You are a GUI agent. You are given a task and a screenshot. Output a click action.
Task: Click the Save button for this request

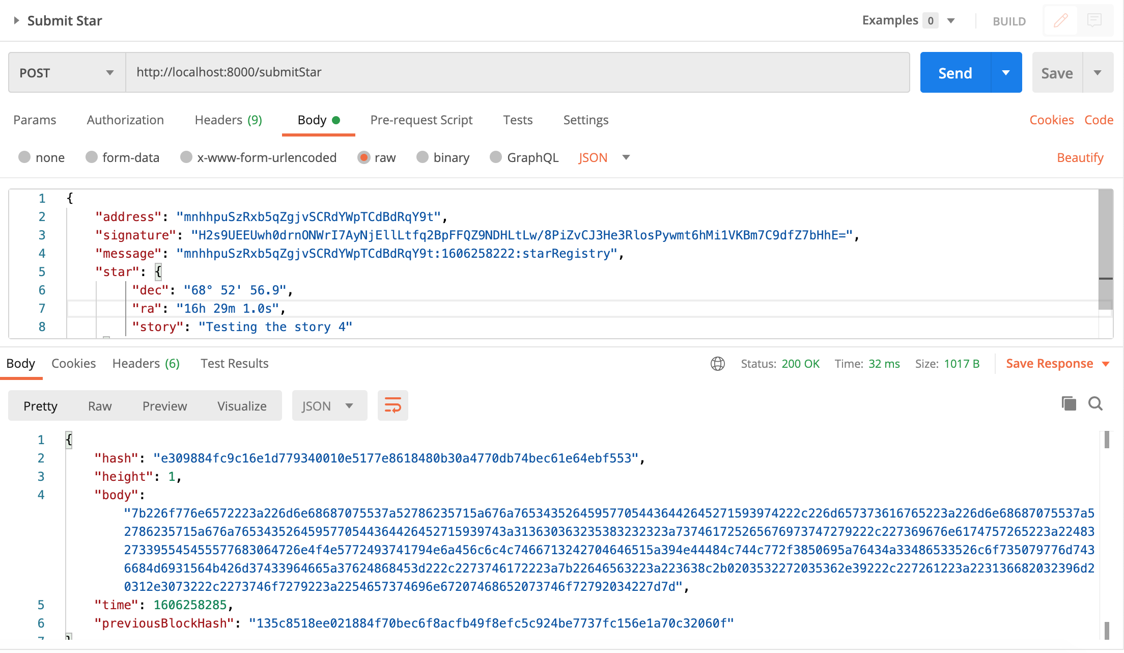(1057, 73)
